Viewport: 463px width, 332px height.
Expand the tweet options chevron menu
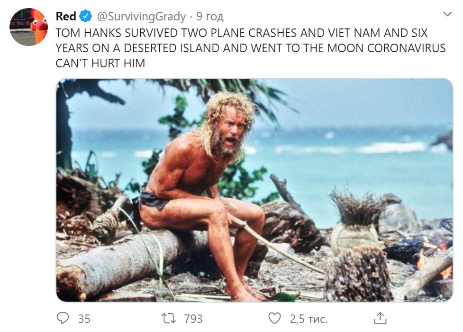point(447,15)
